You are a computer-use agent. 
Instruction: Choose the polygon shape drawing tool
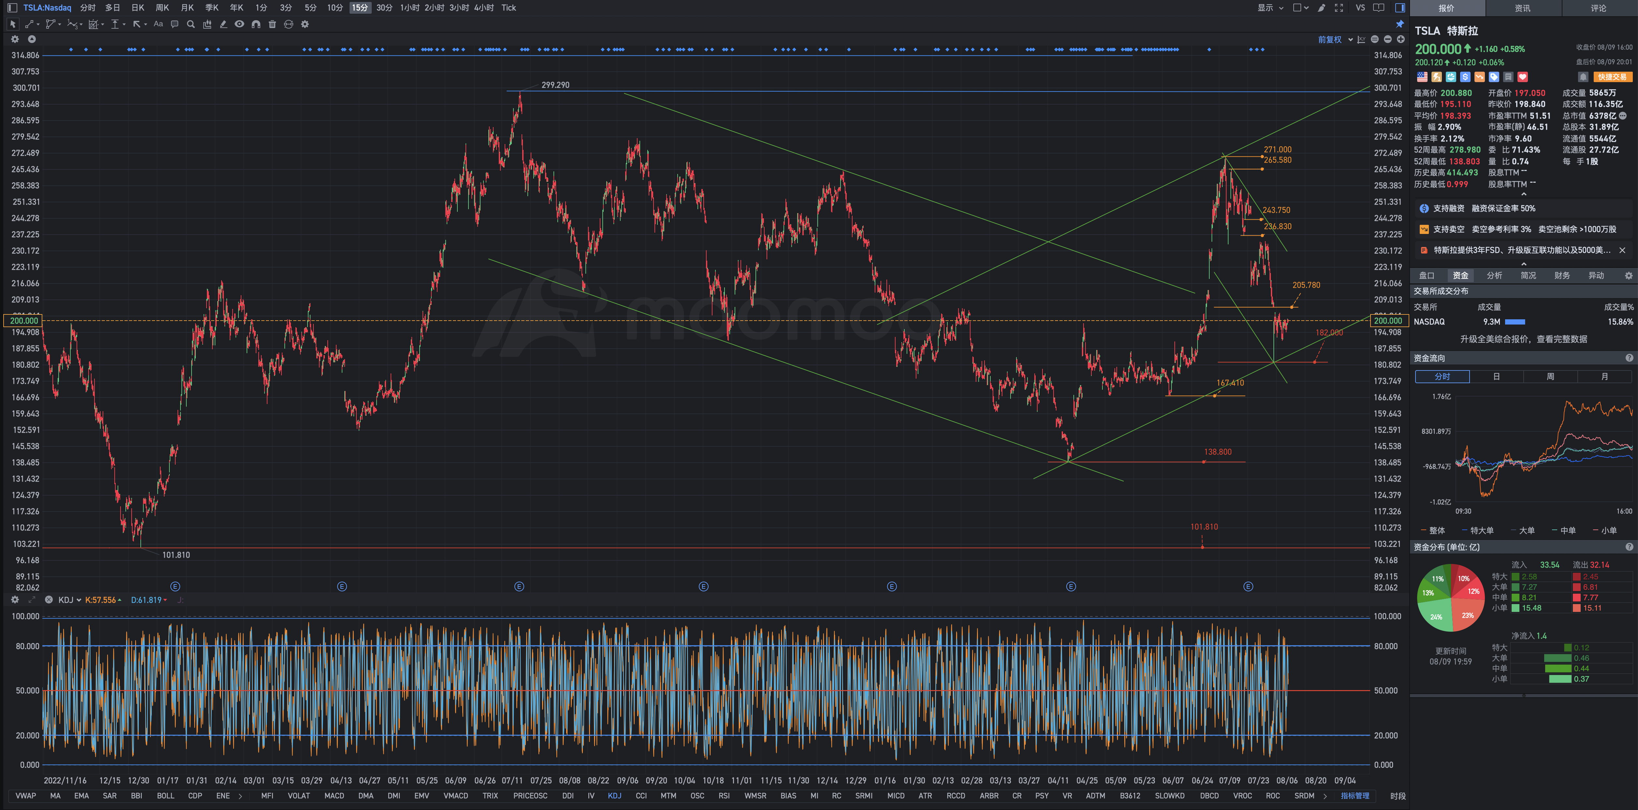coord(50,24)
